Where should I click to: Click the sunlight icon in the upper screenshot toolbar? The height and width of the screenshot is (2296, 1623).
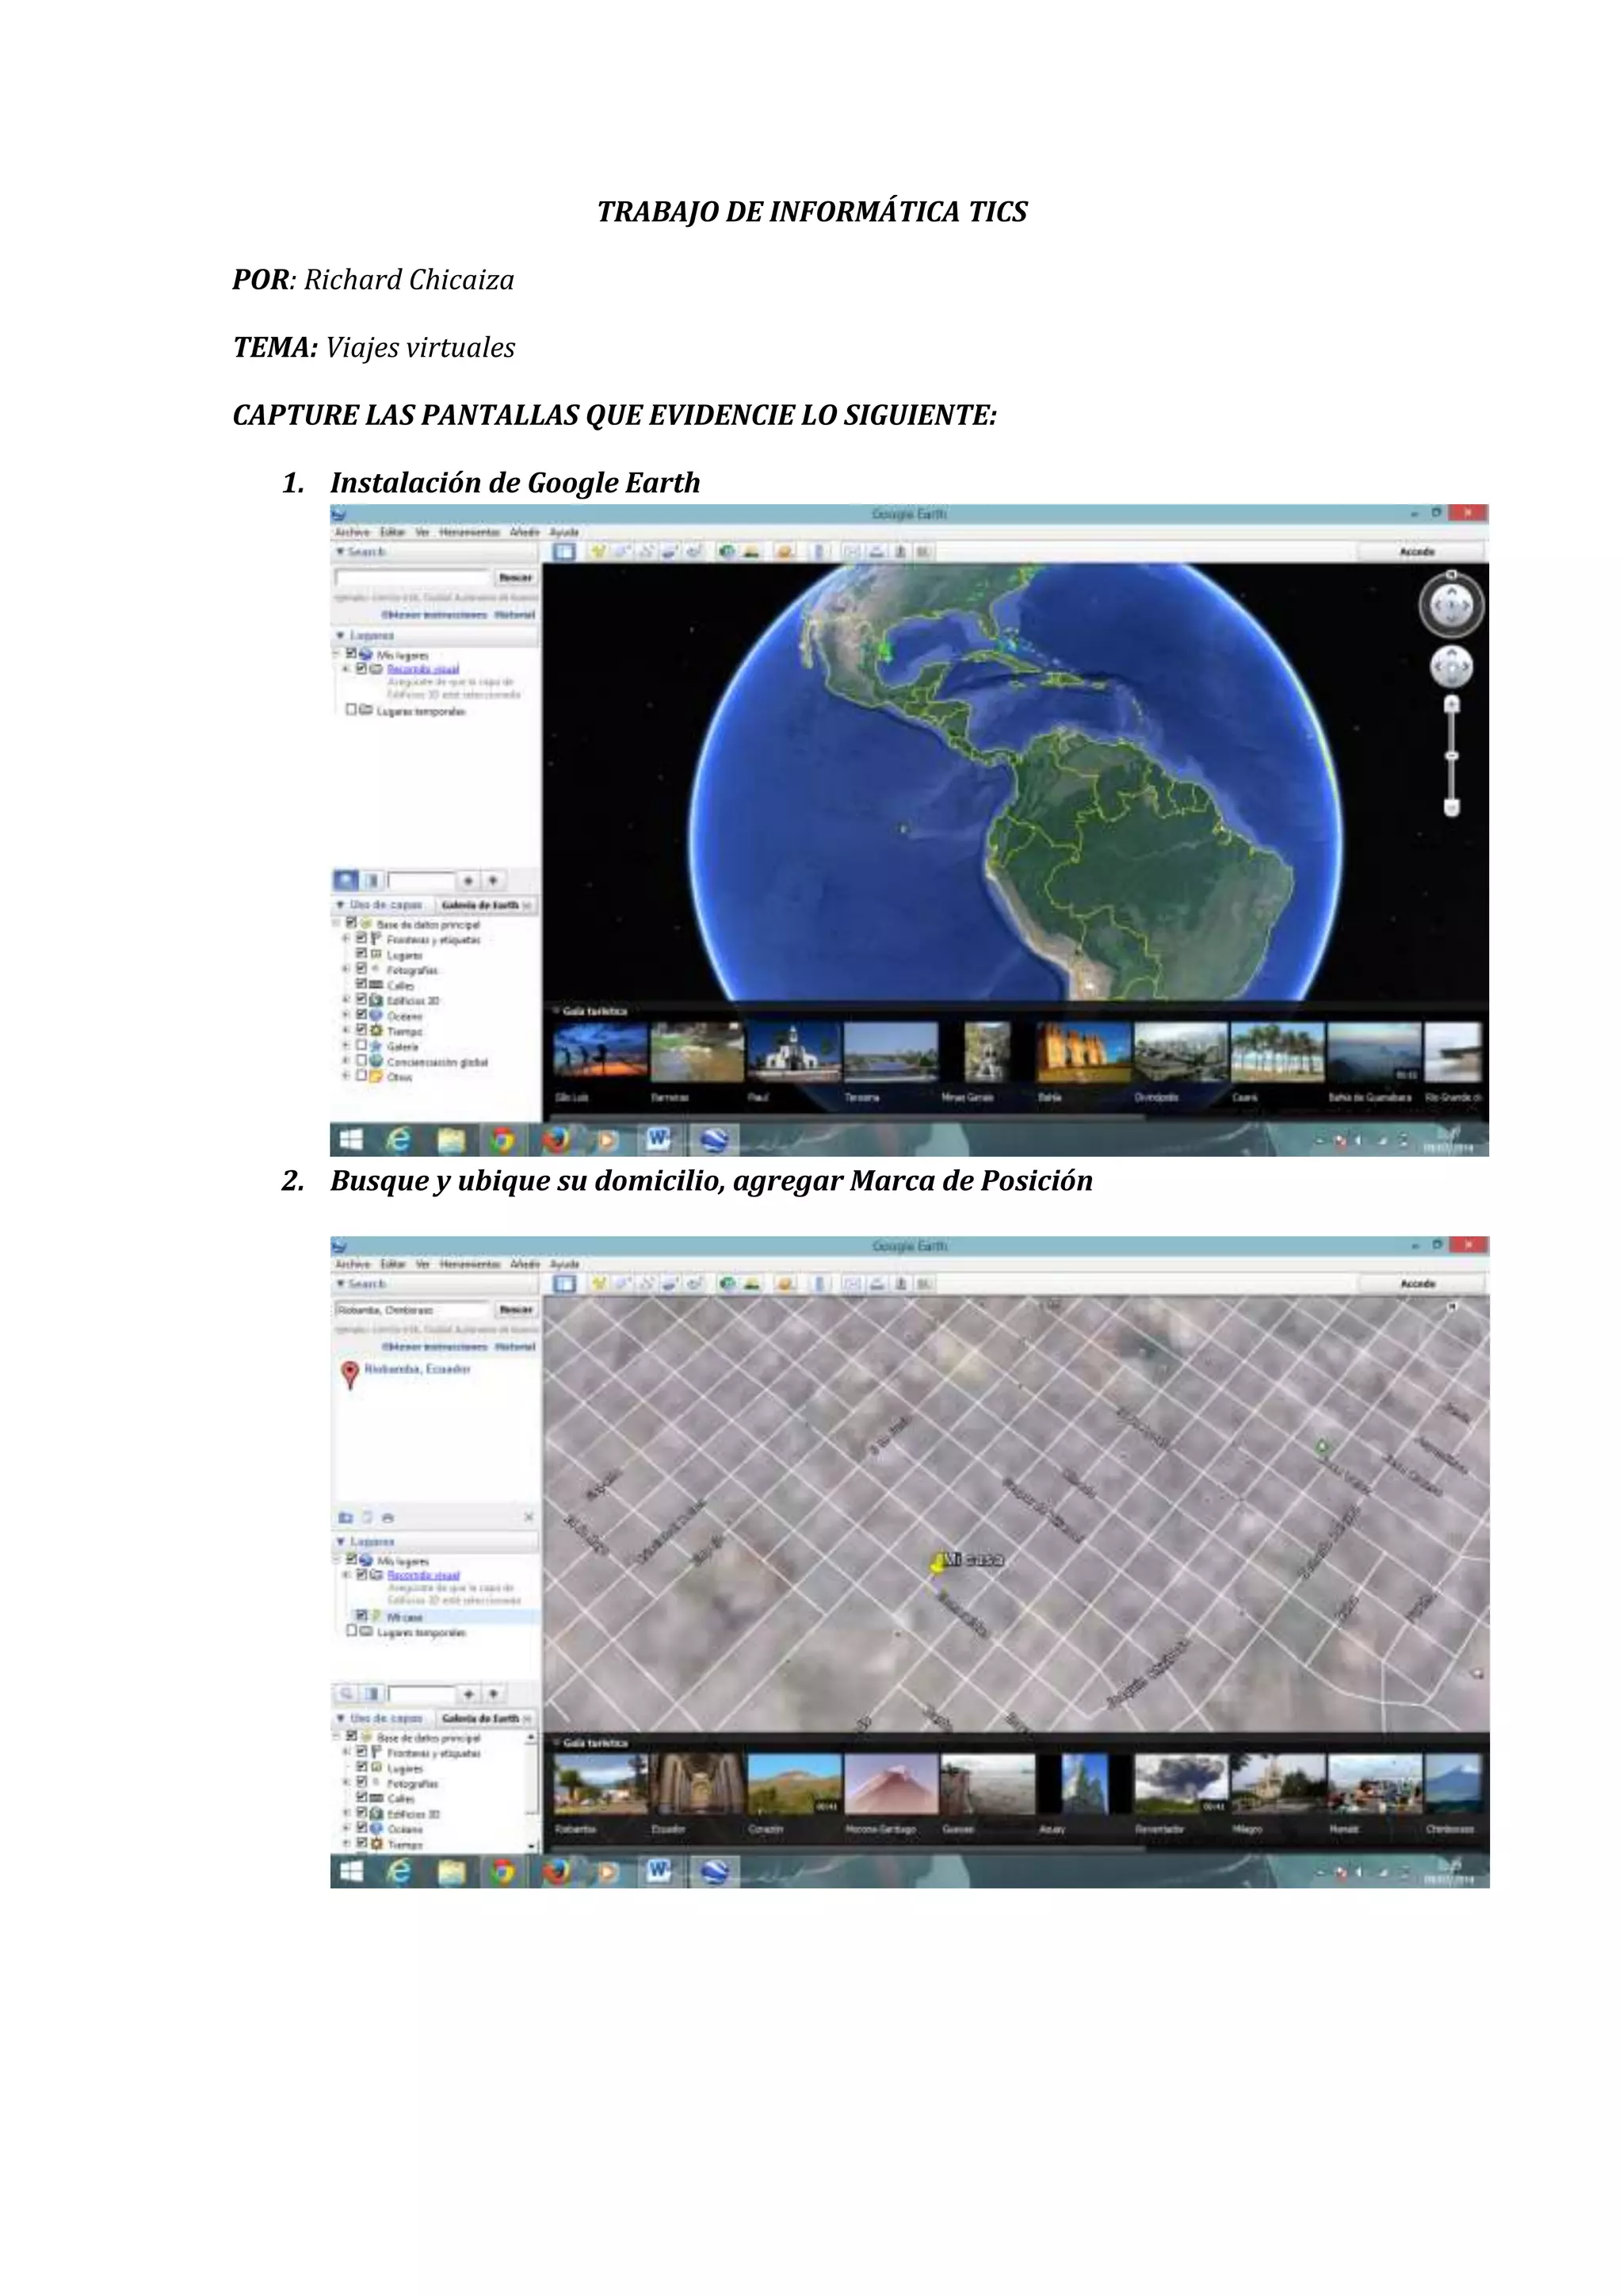(x=751, y=551)
